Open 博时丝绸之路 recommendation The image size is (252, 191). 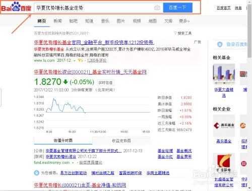coord(103,173)
